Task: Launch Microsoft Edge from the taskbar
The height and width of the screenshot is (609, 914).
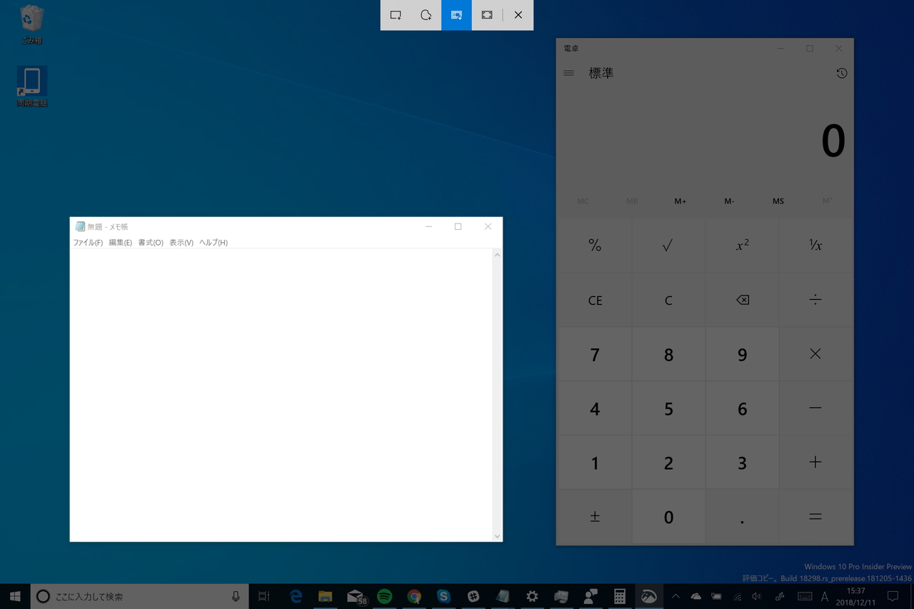Action: 296,596
